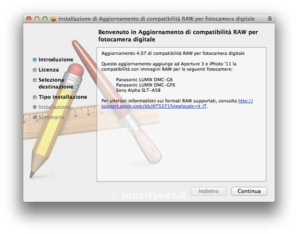Image resolution: width=298 pixels, height=234 pixels.
Task: Select the Installazione step
Action: click(54, 107)
